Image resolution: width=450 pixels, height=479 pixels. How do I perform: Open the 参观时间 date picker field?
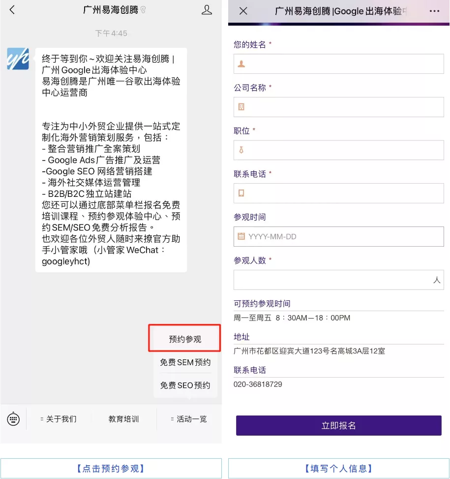coord(339,236)
